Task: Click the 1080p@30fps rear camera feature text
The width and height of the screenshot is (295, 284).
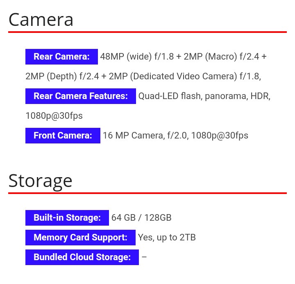Action: pyautogui.click(x=54, y=116)
